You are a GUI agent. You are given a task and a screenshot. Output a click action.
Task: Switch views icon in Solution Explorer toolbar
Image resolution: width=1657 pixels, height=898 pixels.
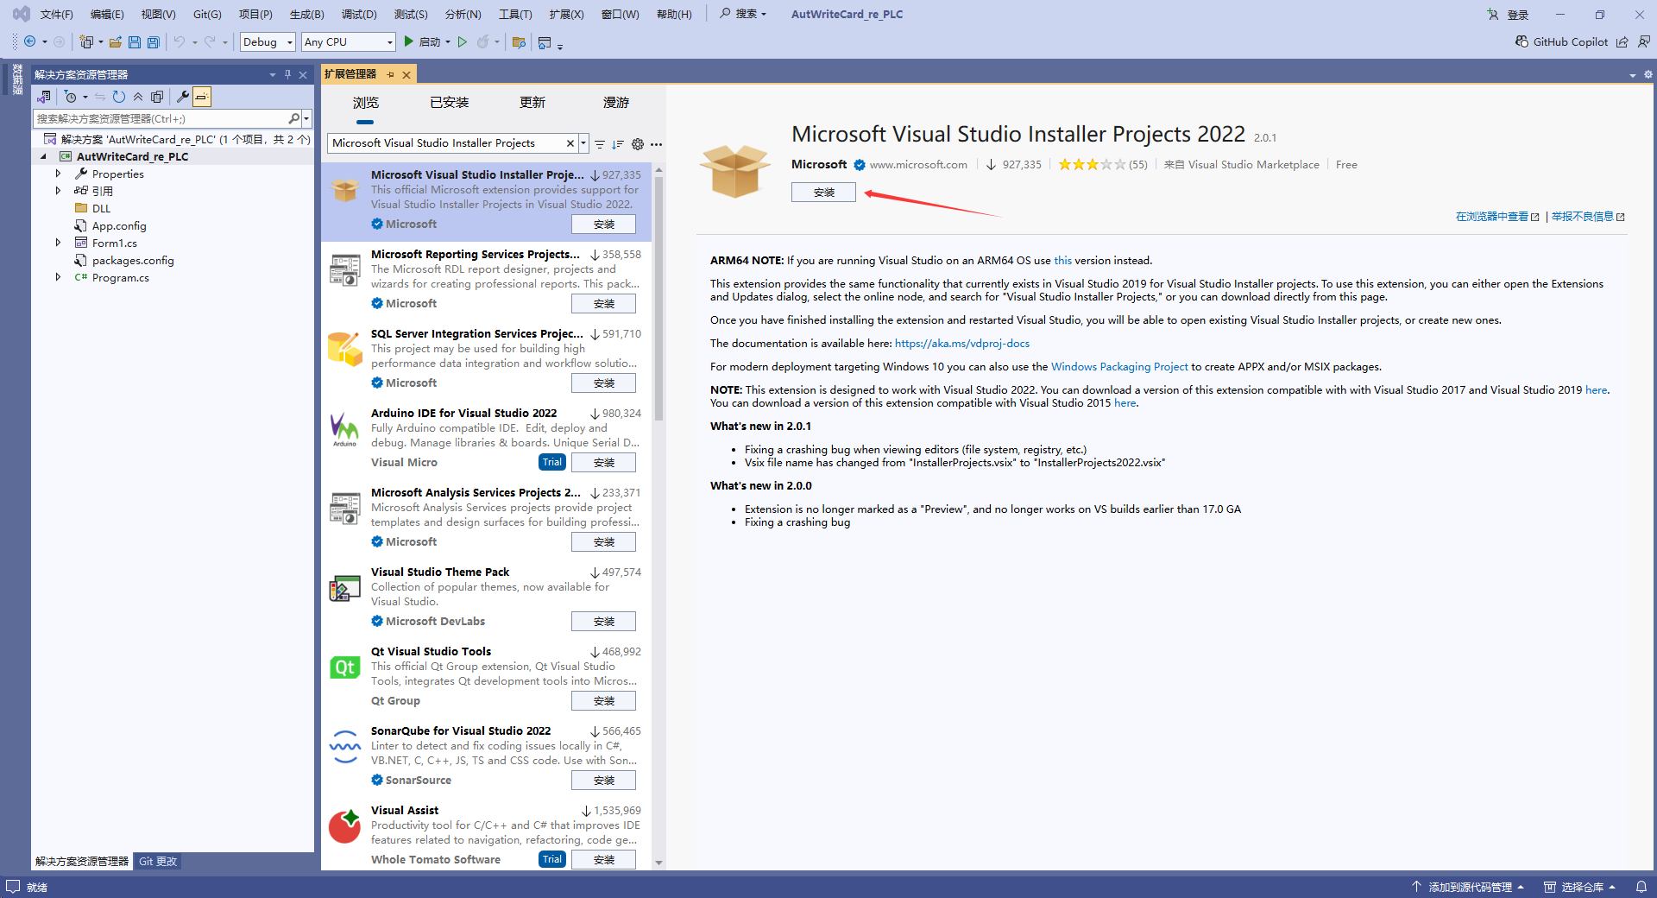(44, 97)
